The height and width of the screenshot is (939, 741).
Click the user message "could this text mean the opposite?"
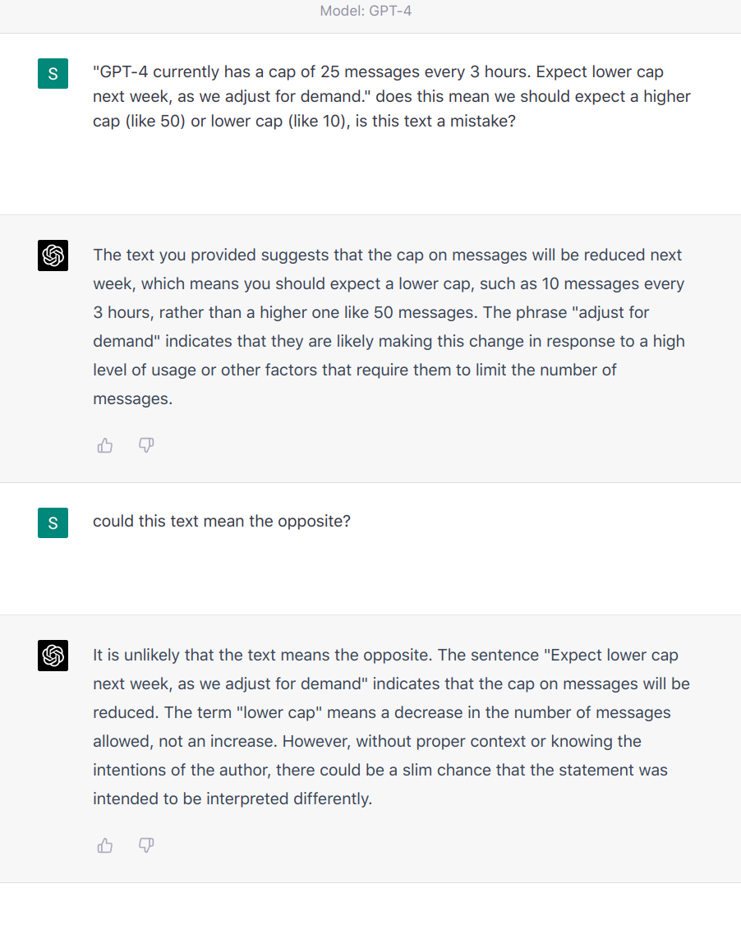[222, 522]
